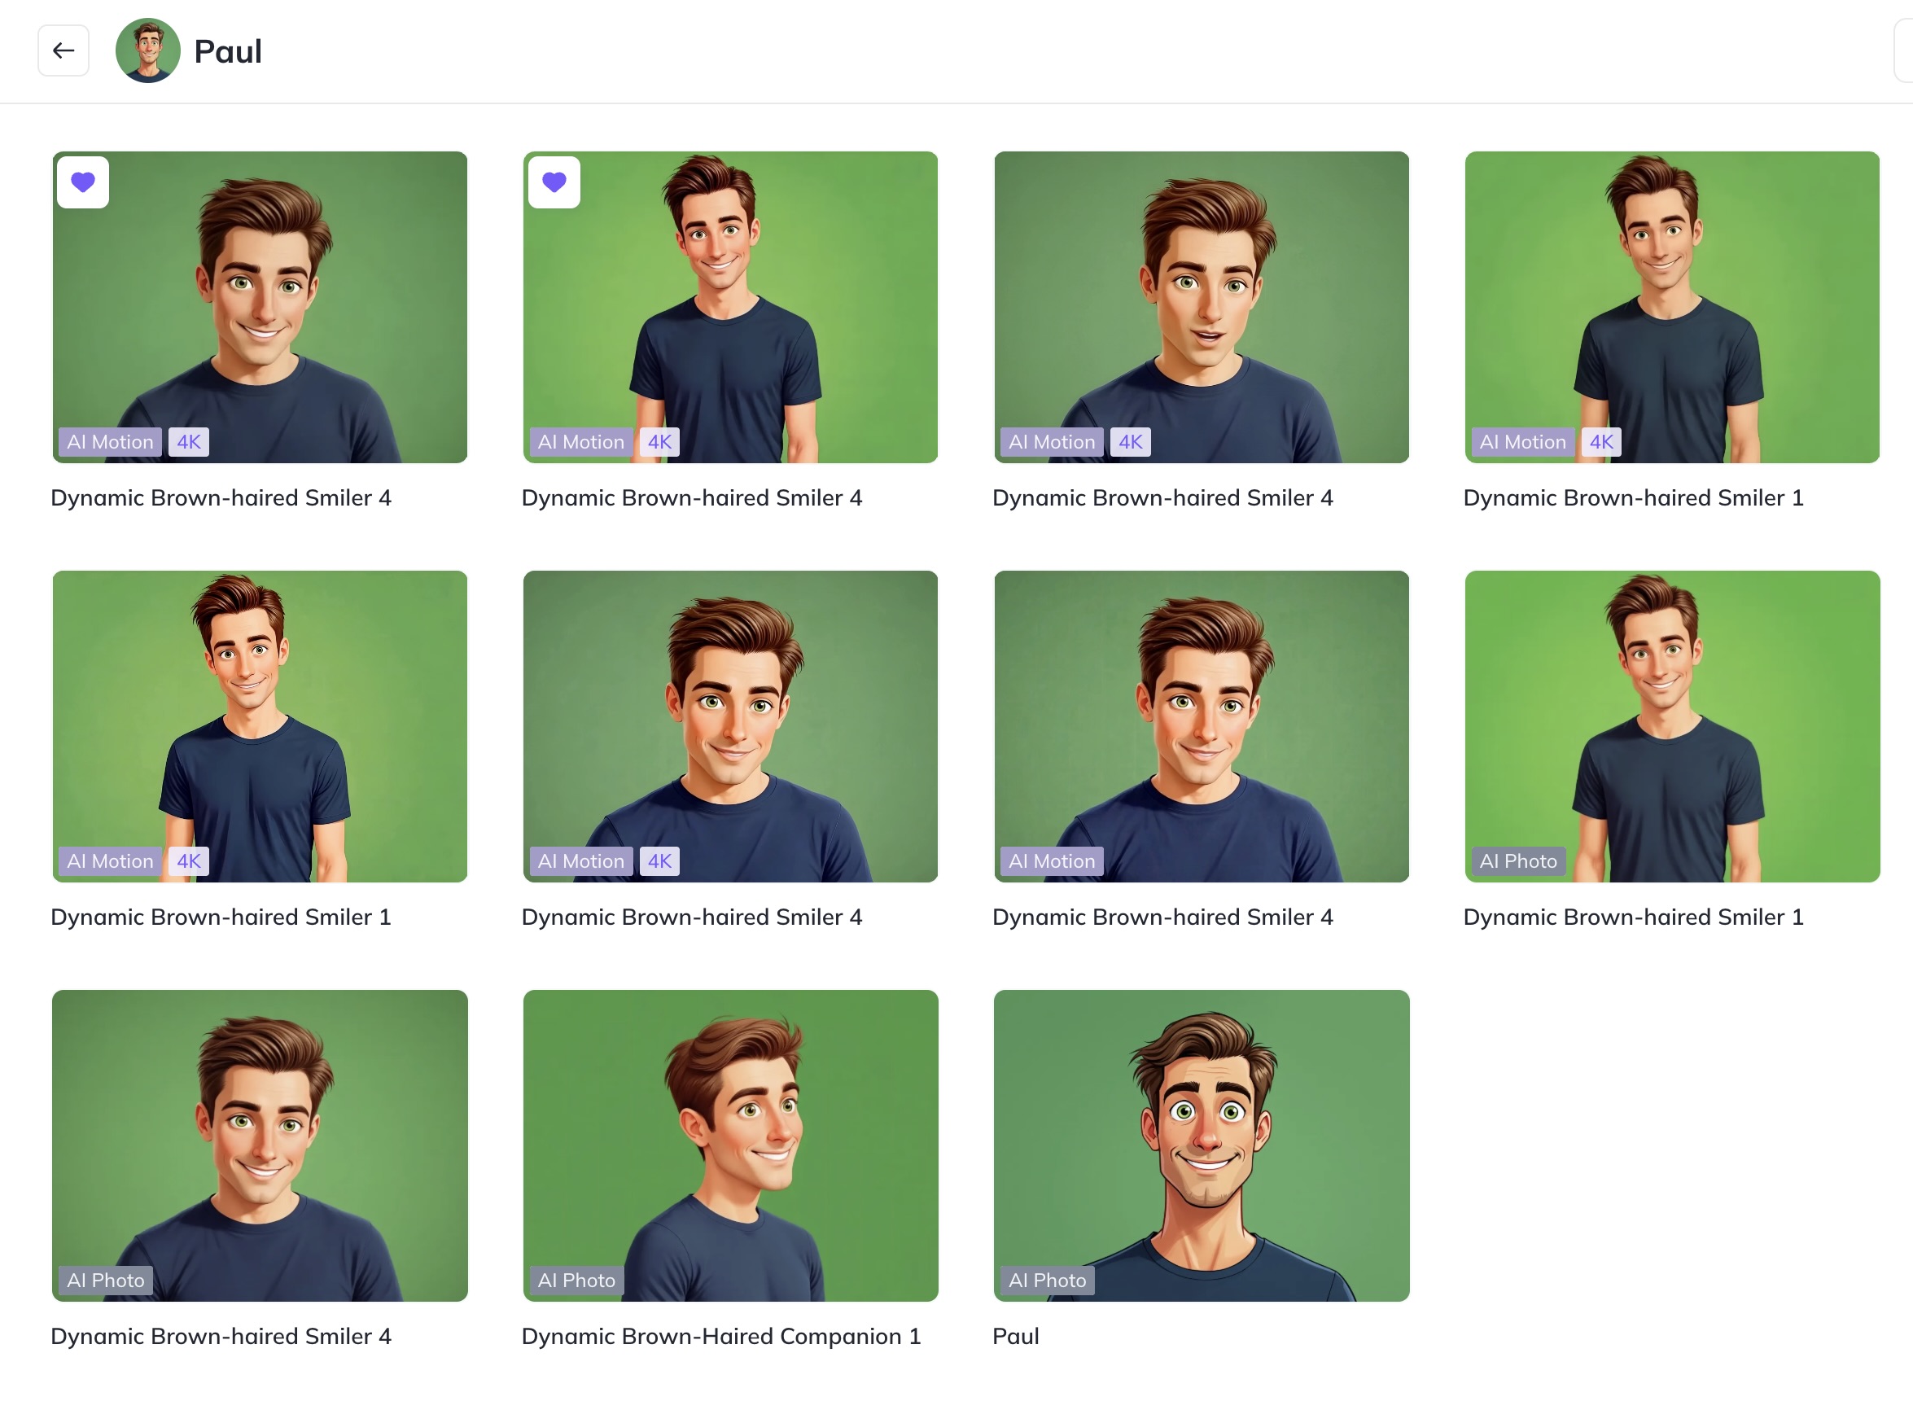Viewport: 1913px width, 1410px height.
Task: Open the open-mouthed talking Smiler 4 thumbnail
Action: point(1202,307)
